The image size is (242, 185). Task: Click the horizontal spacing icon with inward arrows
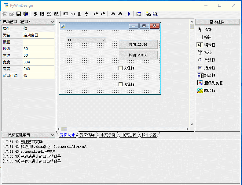point(72,14)
